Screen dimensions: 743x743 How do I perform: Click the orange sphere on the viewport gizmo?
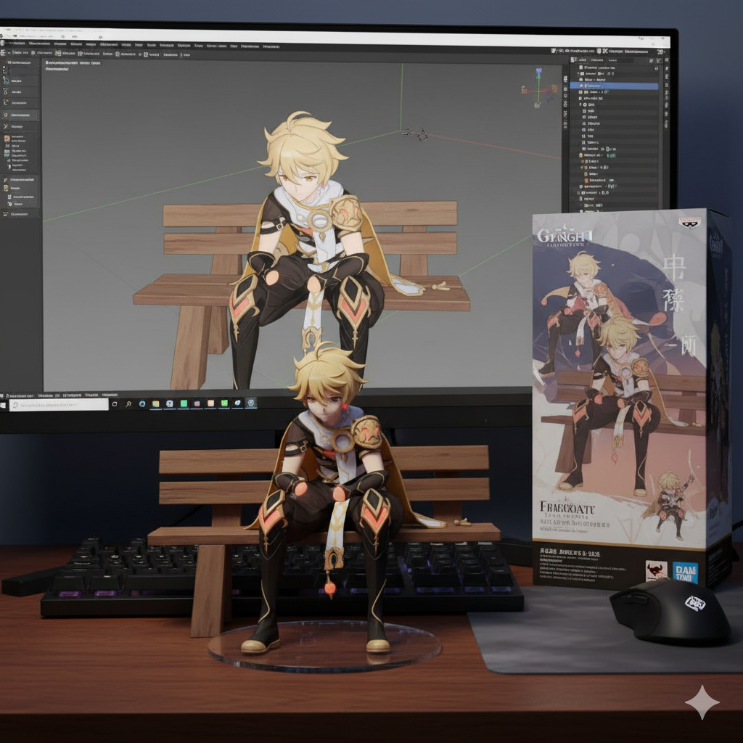(554, 88)
